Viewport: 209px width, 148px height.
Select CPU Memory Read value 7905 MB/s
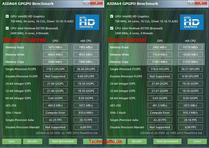coord(86,47)
